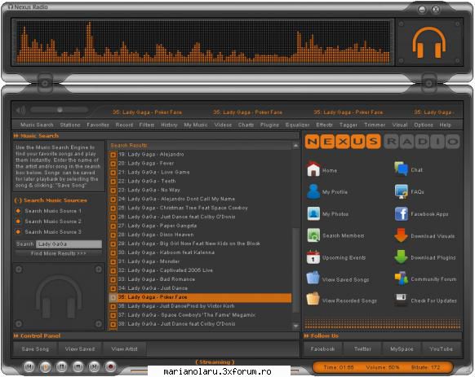Click the spectrum visualizer display

203,42
